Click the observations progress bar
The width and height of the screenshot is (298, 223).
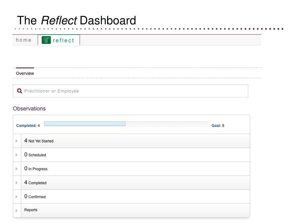pos(126,124)
